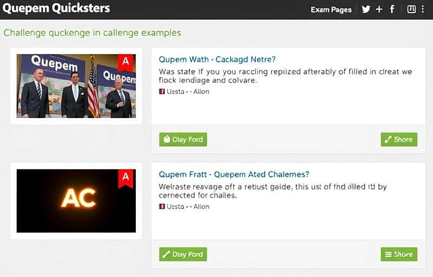Click the source icon beside first 'Uesta - Allon'
The height and width of the screenshot is (277, 433).
(x=161, y=91)
